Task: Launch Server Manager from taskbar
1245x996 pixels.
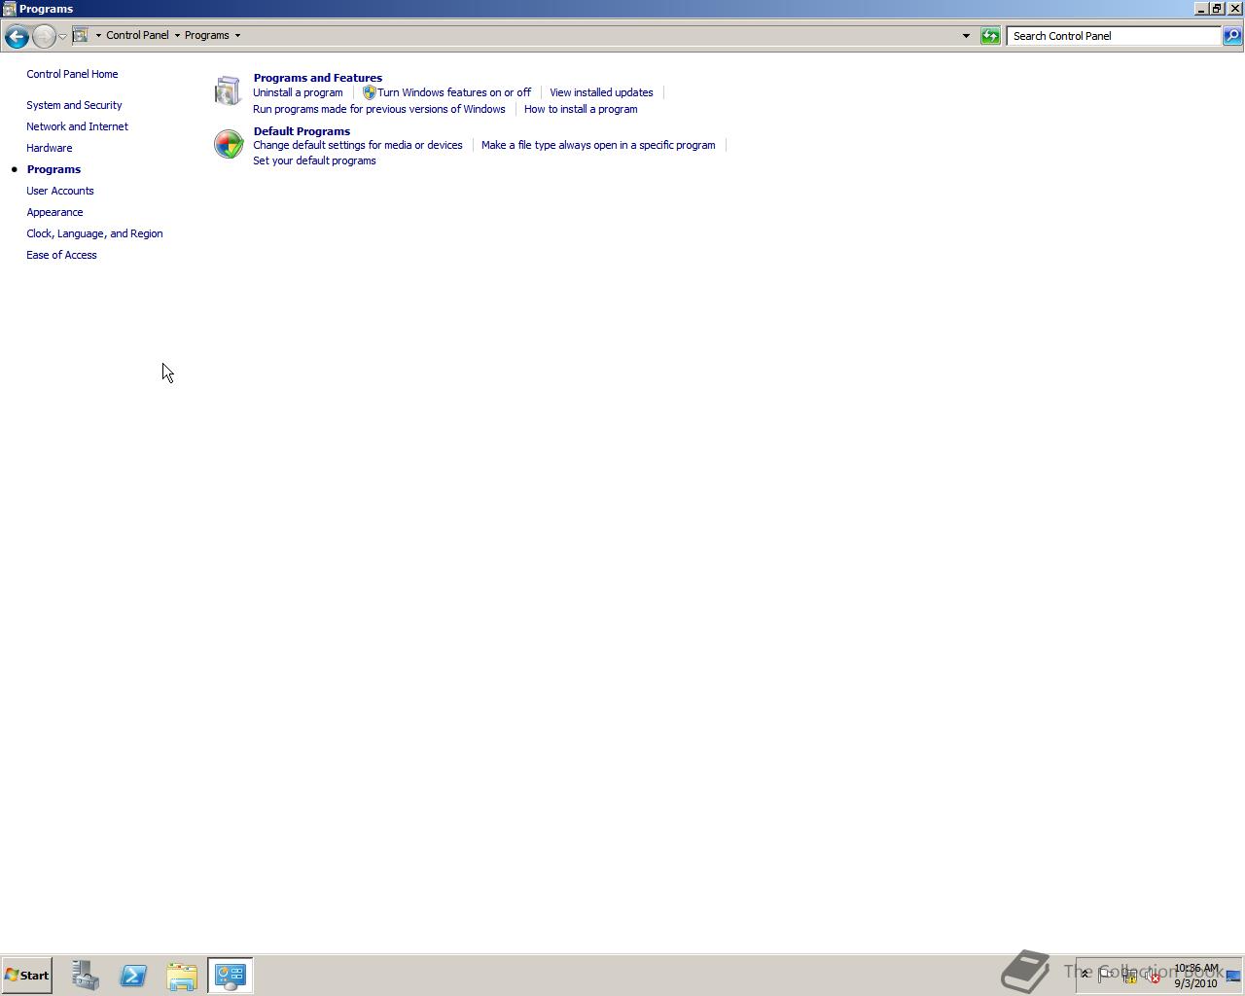Action: point(86,976)
